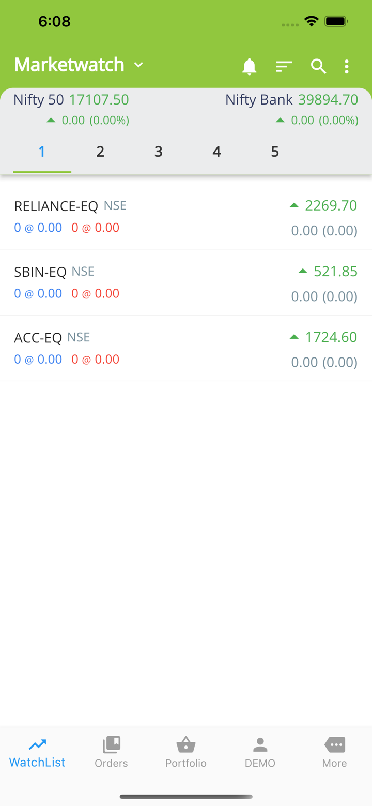Select watchlist tab 1
The height and width of the screenshot is (806, 372).
[x=42, y=152]
